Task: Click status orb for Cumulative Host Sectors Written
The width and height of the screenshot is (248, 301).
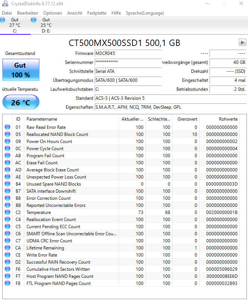Action: [x=7, y=269]
